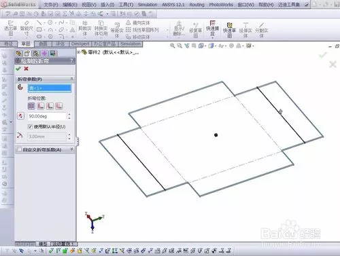340x256 pixels.
Task: Click the bend angle 90.00deg stepper
Action: (69, 116)
